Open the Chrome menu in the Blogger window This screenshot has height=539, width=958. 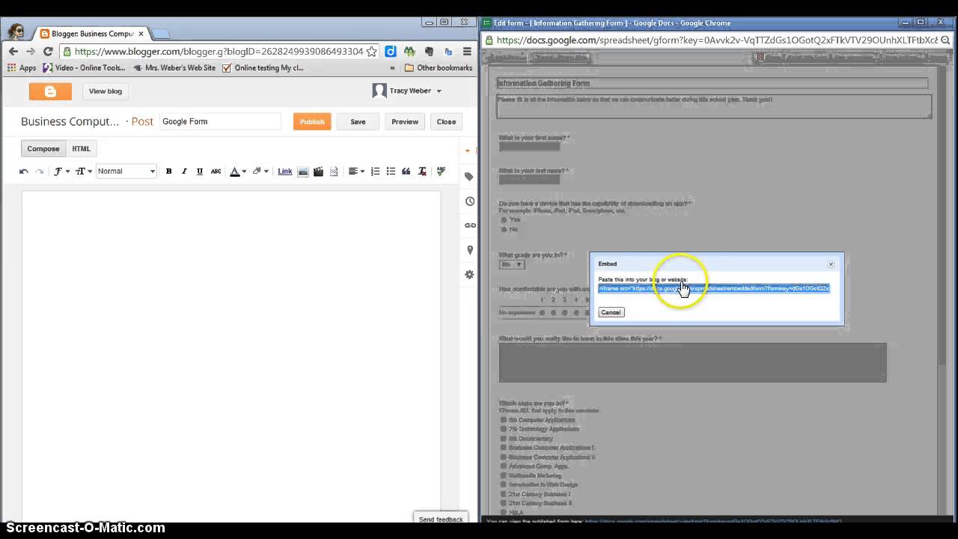(467, 52)
